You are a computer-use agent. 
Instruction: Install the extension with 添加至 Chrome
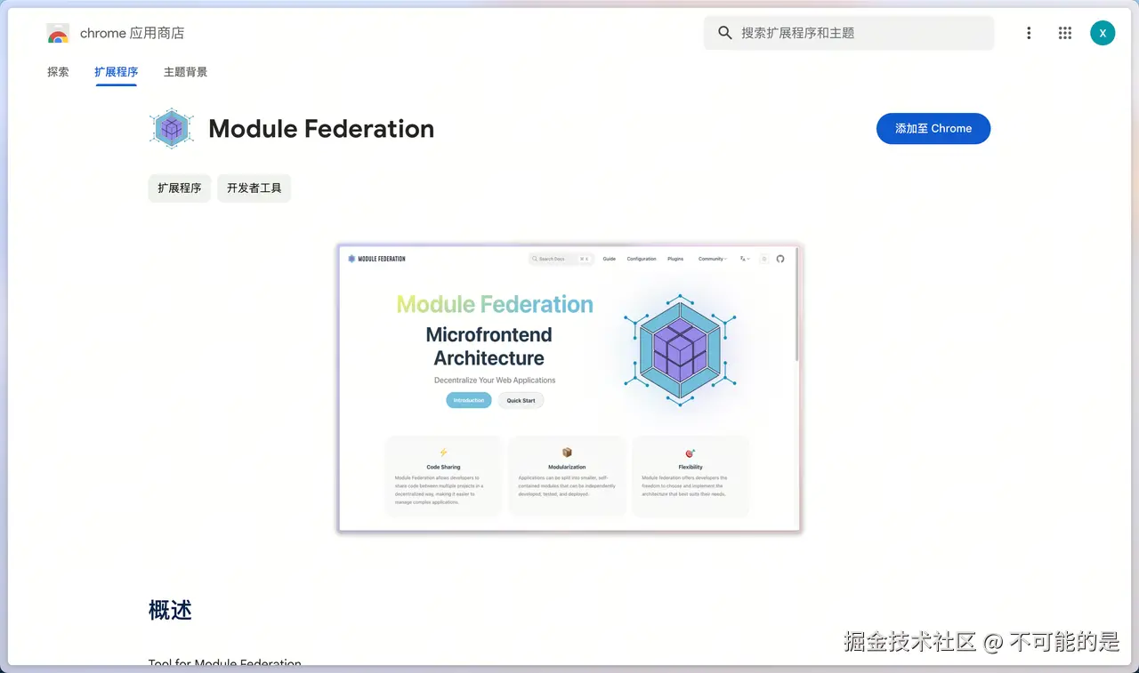pos(933,129)
